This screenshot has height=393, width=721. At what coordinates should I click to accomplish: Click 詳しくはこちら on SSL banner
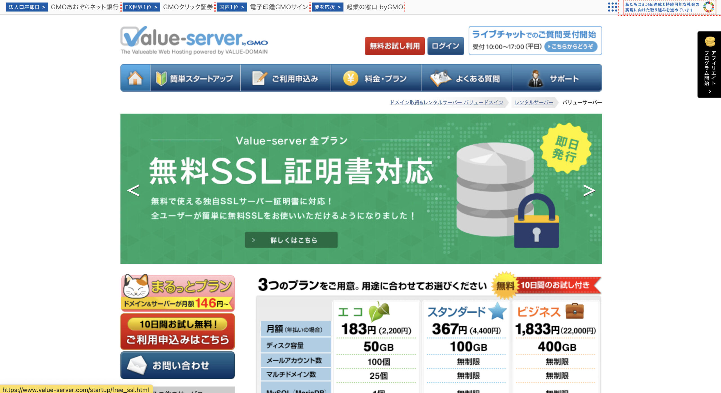[x=291, y=240]
